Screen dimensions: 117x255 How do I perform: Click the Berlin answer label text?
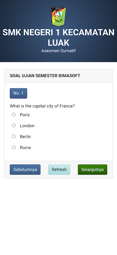tap(25, 137)
